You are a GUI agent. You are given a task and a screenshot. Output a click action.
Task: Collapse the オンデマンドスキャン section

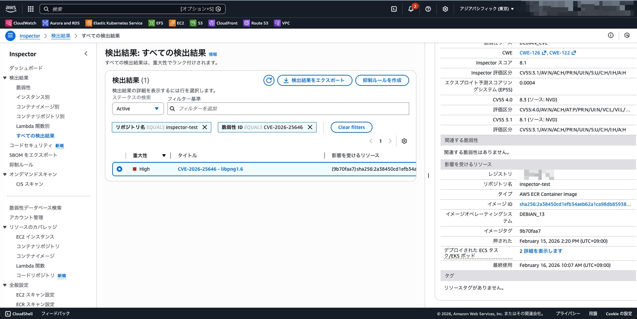(5, 175)
